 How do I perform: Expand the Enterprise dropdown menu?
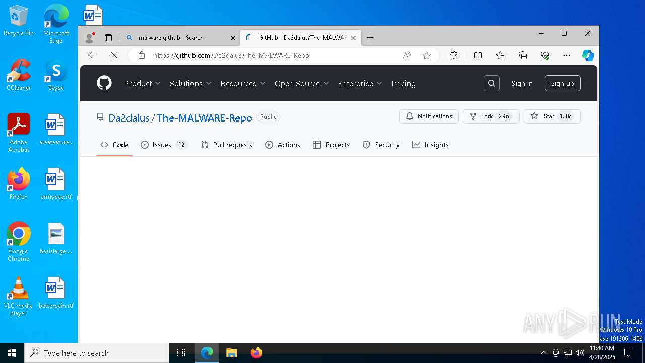pos(360,83)
